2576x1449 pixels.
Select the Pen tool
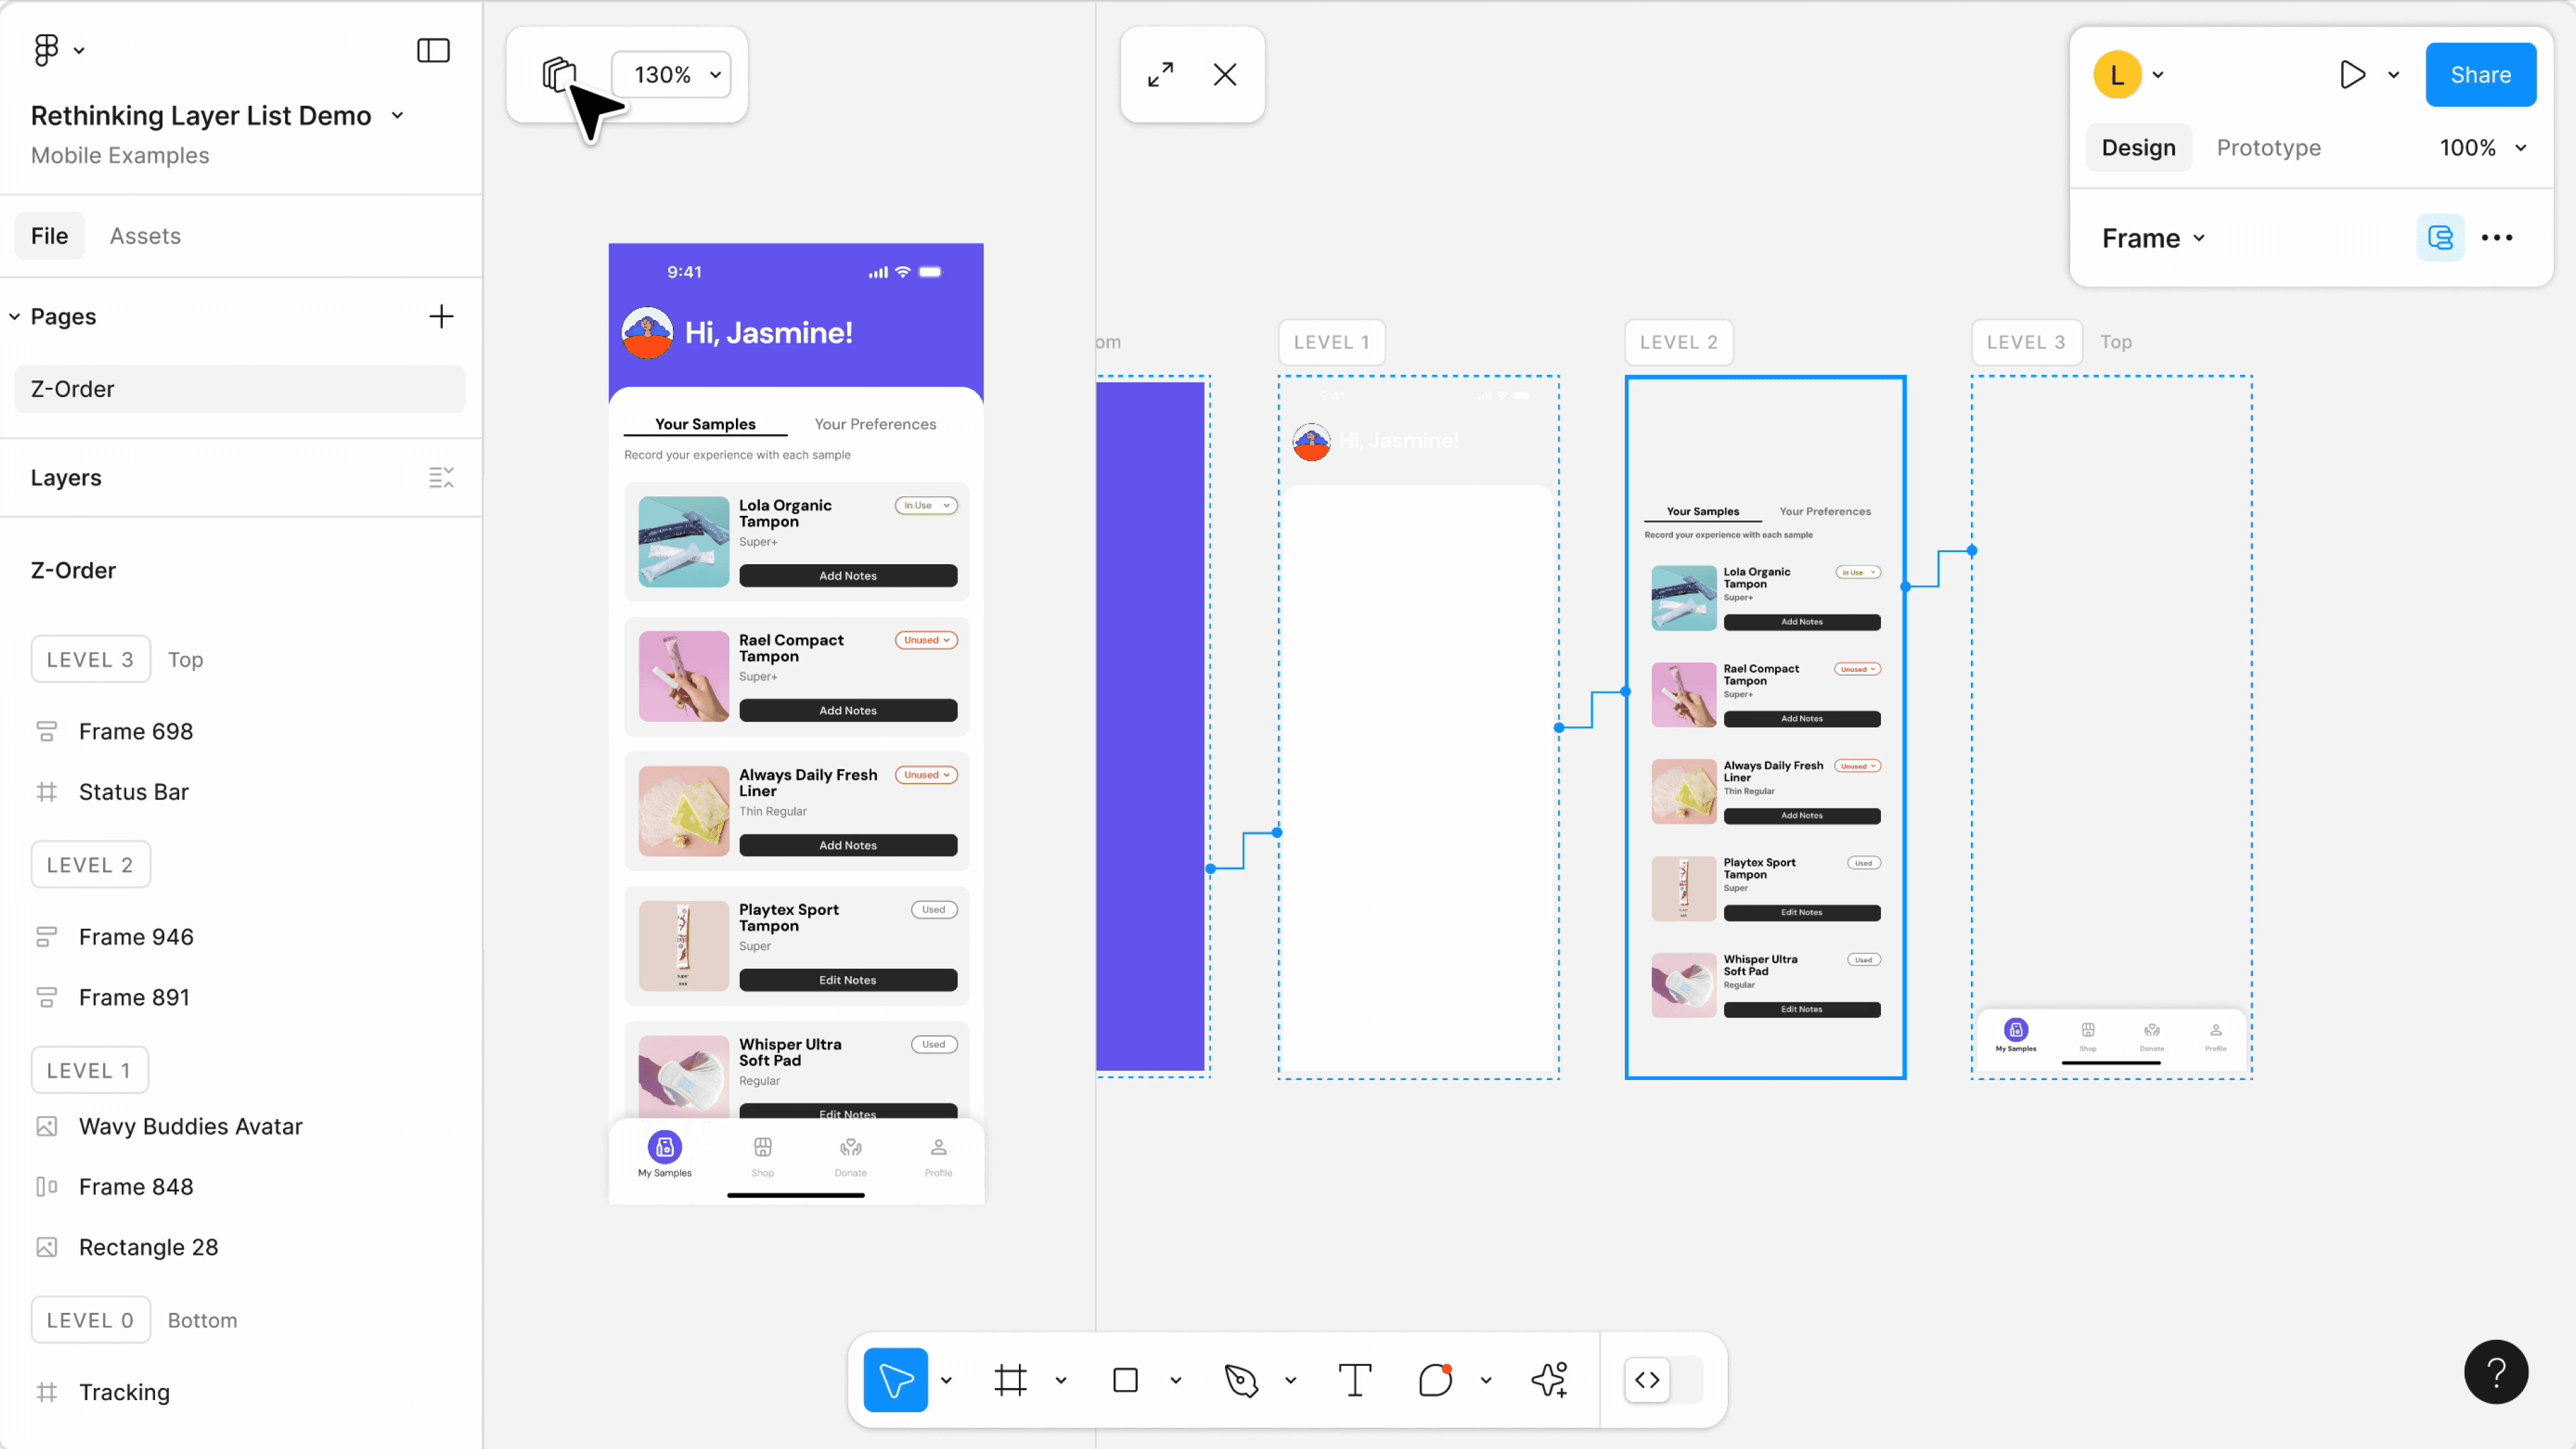1241,1380
